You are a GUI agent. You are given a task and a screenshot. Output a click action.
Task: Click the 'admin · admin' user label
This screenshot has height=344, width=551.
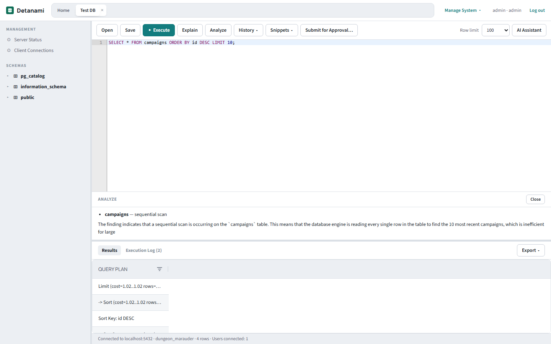click(507, 10)
